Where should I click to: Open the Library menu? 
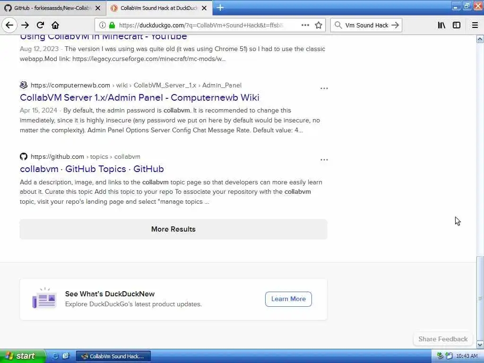click(x=441, y=25)
